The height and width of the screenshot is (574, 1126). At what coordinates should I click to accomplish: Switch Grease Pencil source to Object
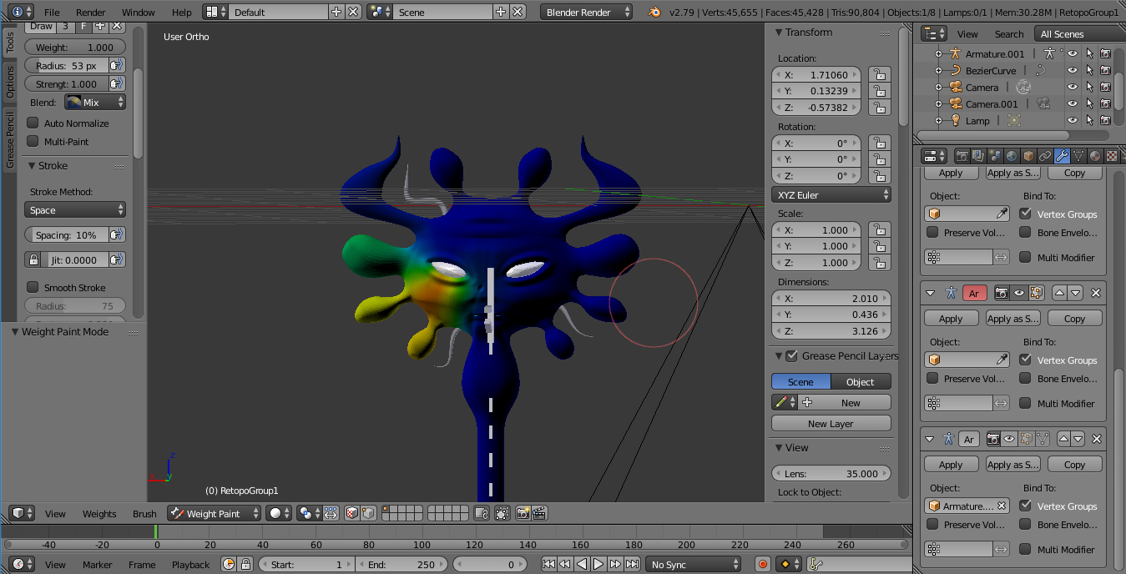click(x=860, y=381)
